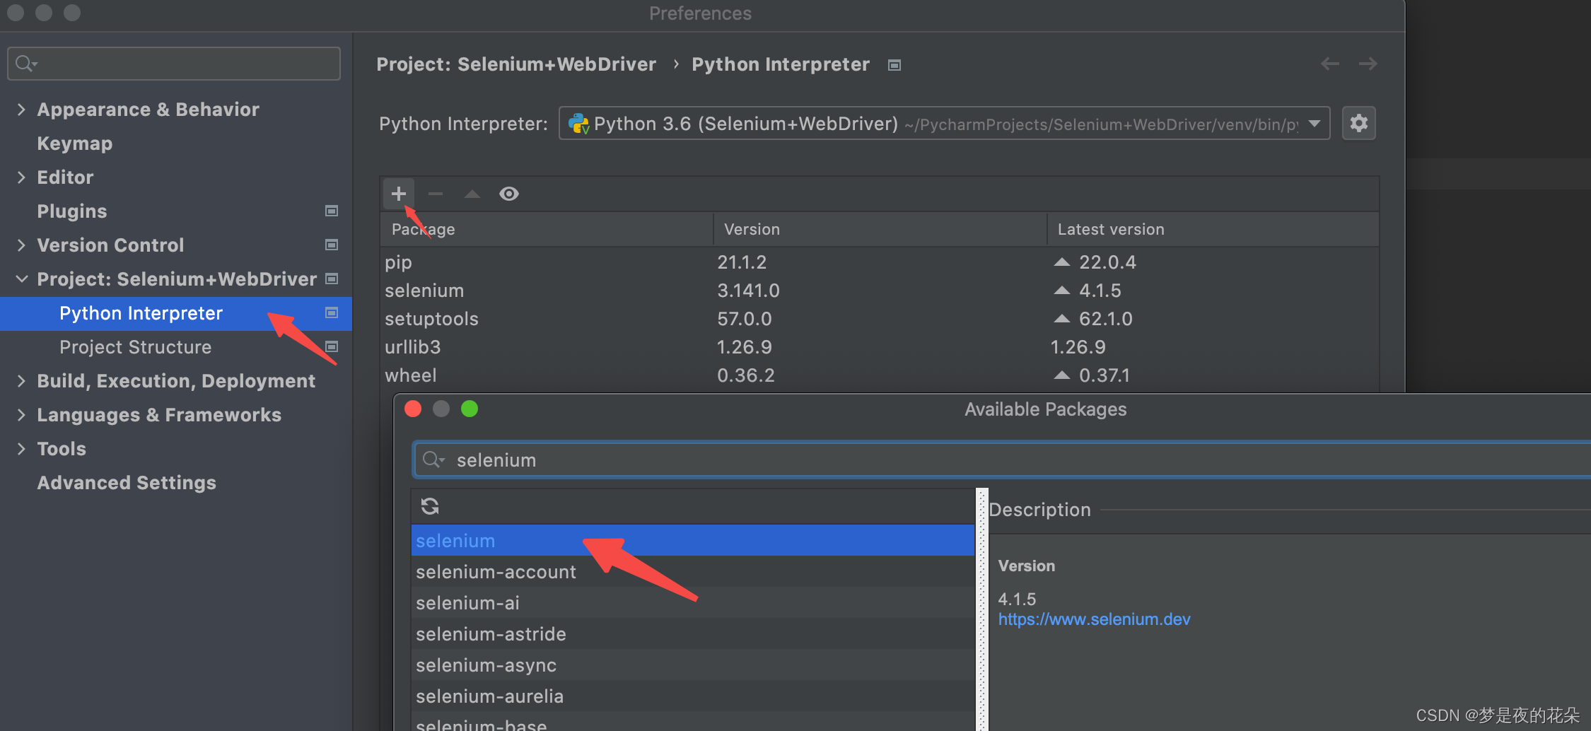Click Available Packages search magnifier icon

point(433,460)
